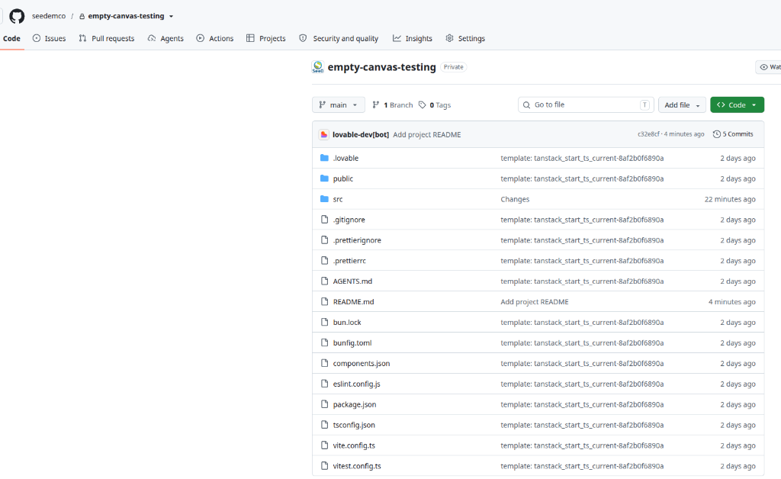Screen dimensions: 781x479
Task: Switch to the Code tab
Action: coord(11,38)
